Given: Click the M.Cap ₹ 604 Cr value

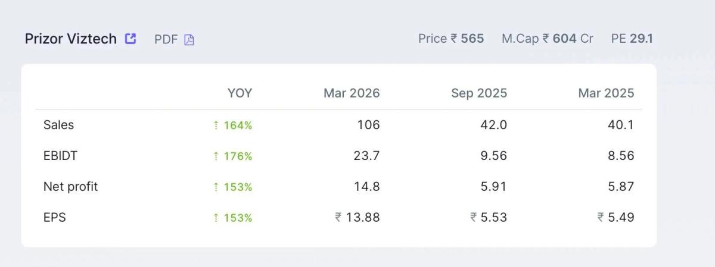Looking at the screenshot, I should [548, 39].
